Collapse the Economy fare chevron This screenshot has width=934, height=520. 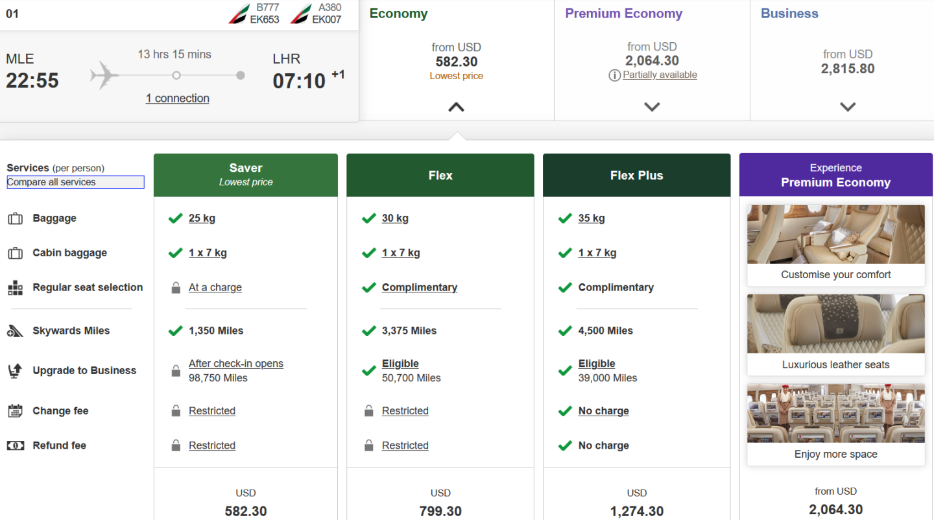tap(456, 107)
